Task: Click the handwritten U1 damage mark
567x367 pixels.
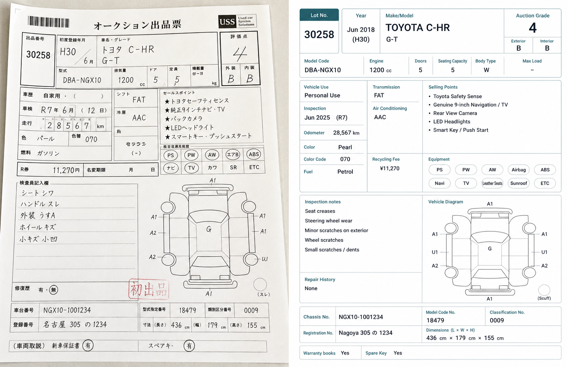Action: pos(265,259)
